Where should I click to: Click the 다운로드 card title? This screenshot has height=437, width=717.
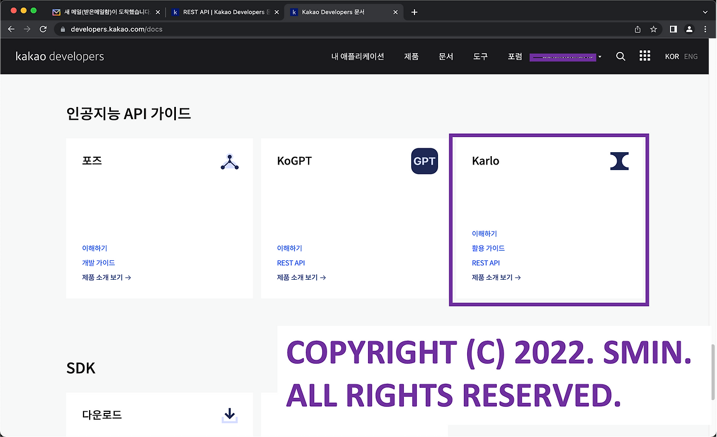[102, 415]
